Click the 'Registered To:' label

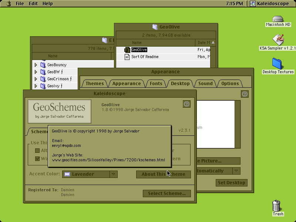click(43, 190)
